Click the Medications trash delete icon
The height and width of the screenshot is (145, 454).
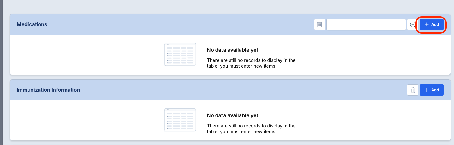(319, 24)
